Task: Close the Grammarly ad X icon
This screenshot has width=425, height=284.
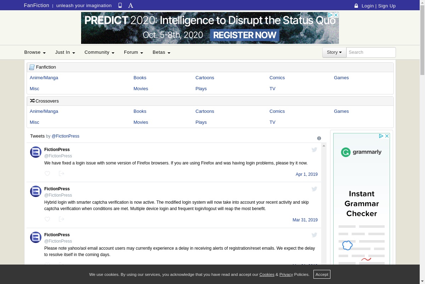Action: click(x=387, y=136)
